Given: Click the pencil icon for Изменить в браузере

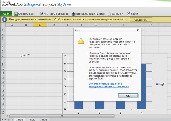Looking at the screenshot, I should [x=41, y=14].
